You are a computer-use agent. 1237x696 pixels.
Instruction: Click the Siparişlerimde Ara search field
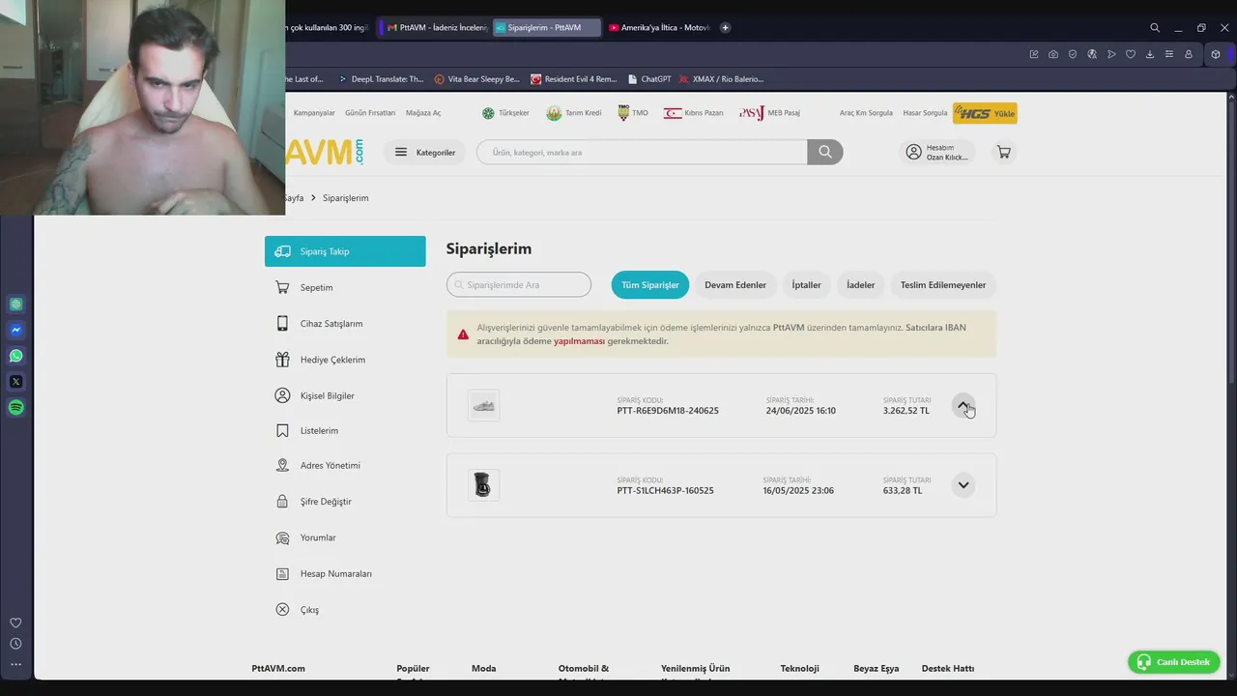click(x=519, y=285)
